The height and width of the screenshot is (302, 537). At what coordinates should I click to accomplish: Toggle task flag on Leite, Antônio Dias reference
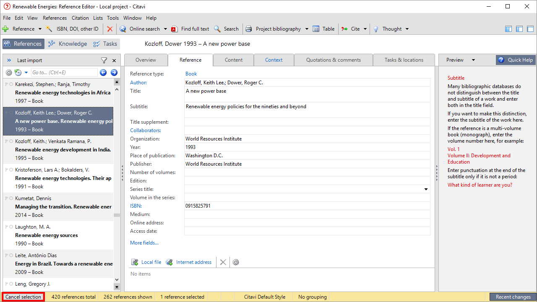6,255
